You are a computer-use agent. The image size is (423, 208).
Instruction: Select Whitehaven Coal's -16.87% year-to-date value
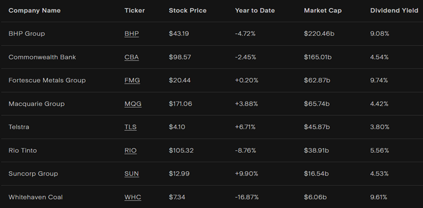click(x=247, y=197)
